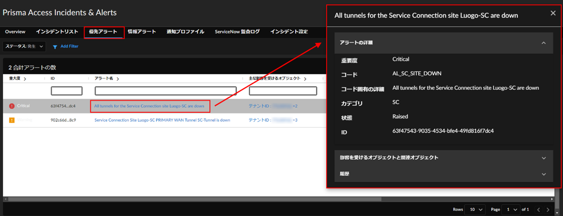Click the 重要度 value Critical in details
563x216 pixels.
click(x=401, y=59)
